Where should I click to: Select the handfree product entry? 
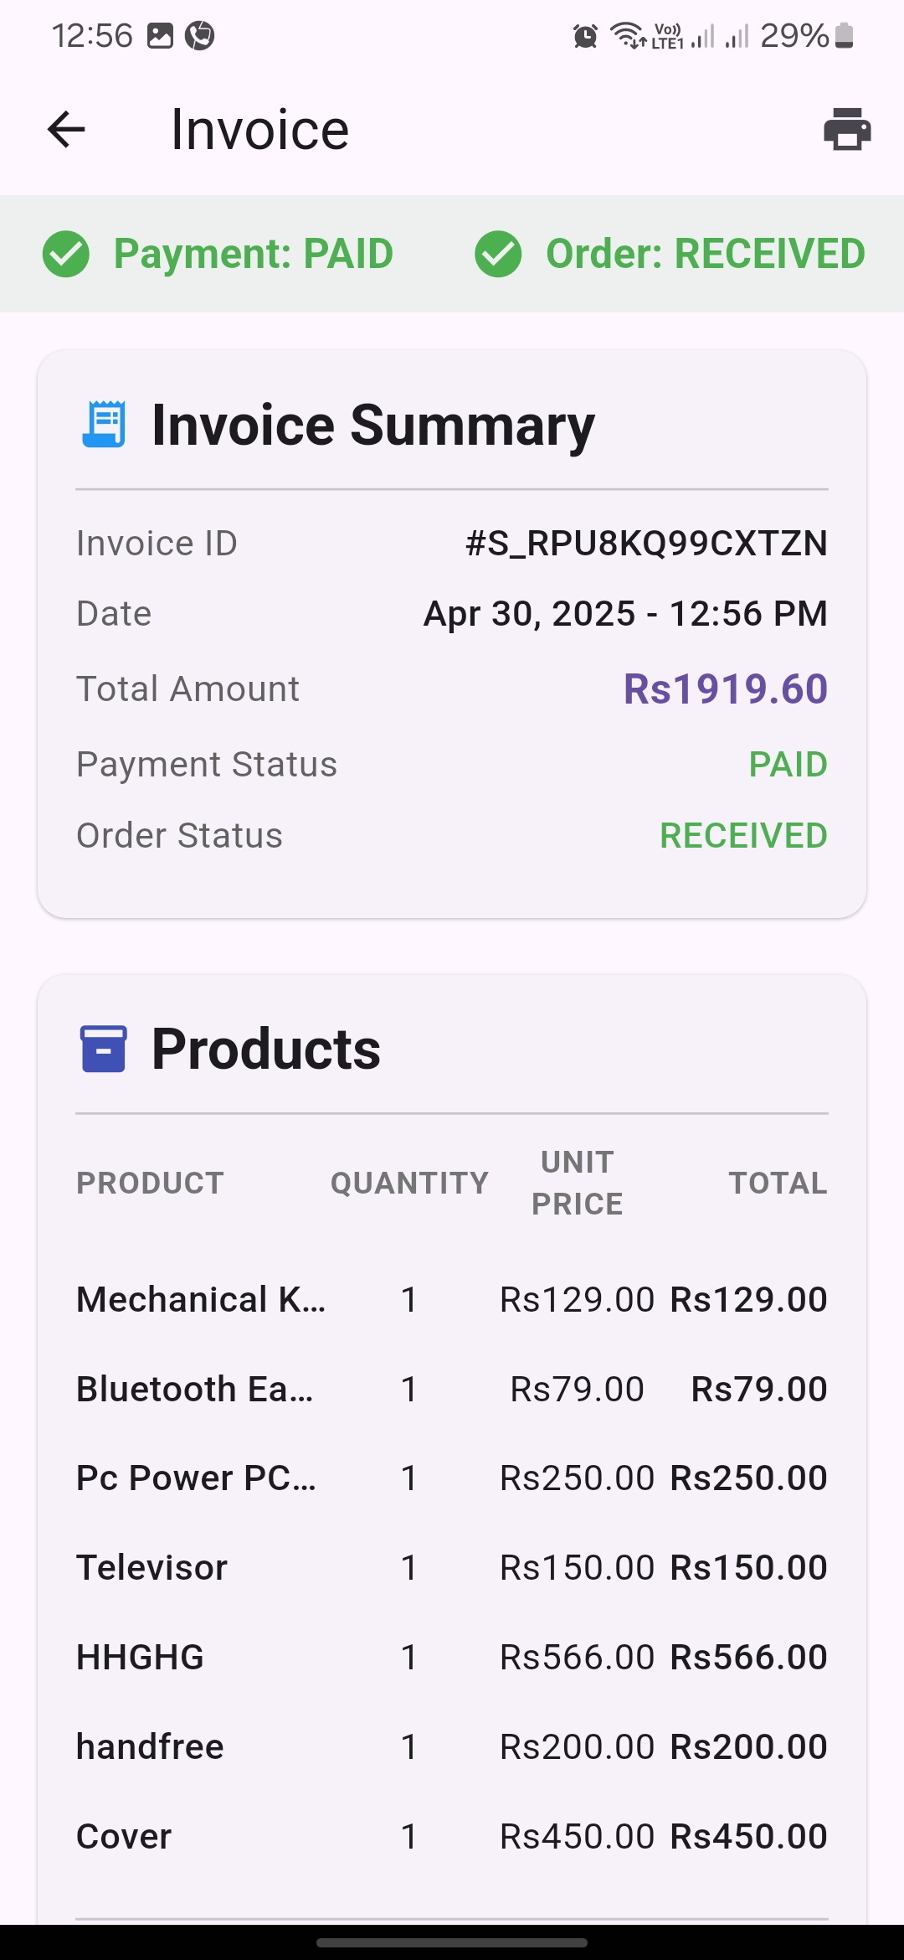click(x=151, y=1747)
